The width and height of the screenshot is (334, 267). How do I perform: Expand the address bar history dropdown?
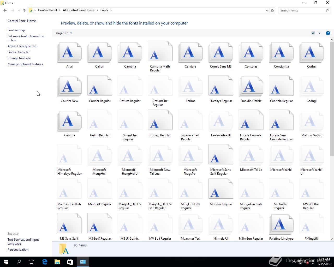click(267, 10)
